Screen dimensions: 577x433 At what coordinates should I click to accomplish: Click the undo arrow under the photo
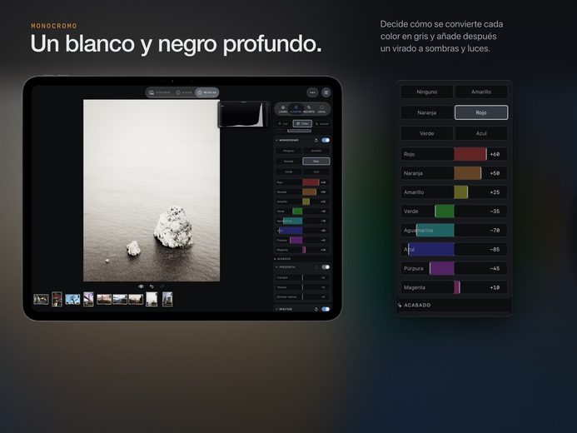[152, 286]
